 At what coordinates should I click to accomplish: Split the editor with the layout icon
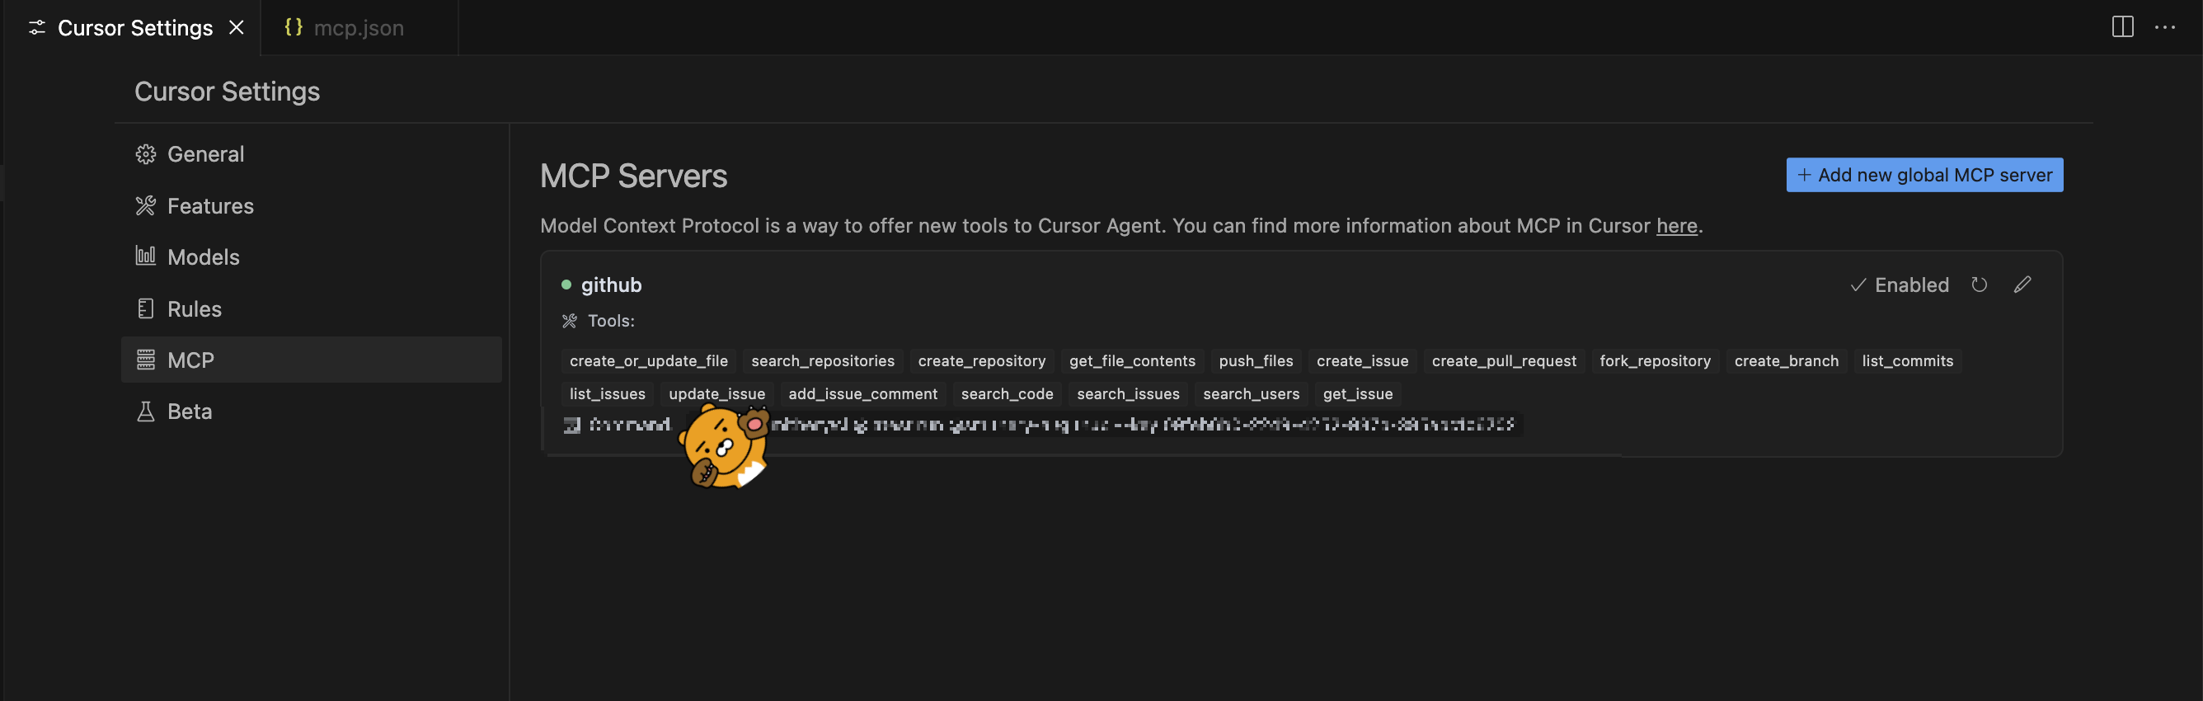click(x=2121, y=27)
